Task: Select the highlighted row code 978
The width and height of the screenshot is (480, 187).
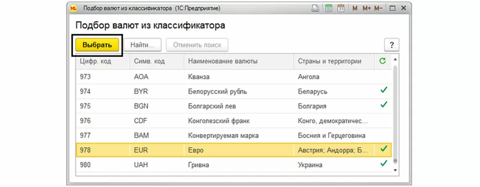Action: 234,150
